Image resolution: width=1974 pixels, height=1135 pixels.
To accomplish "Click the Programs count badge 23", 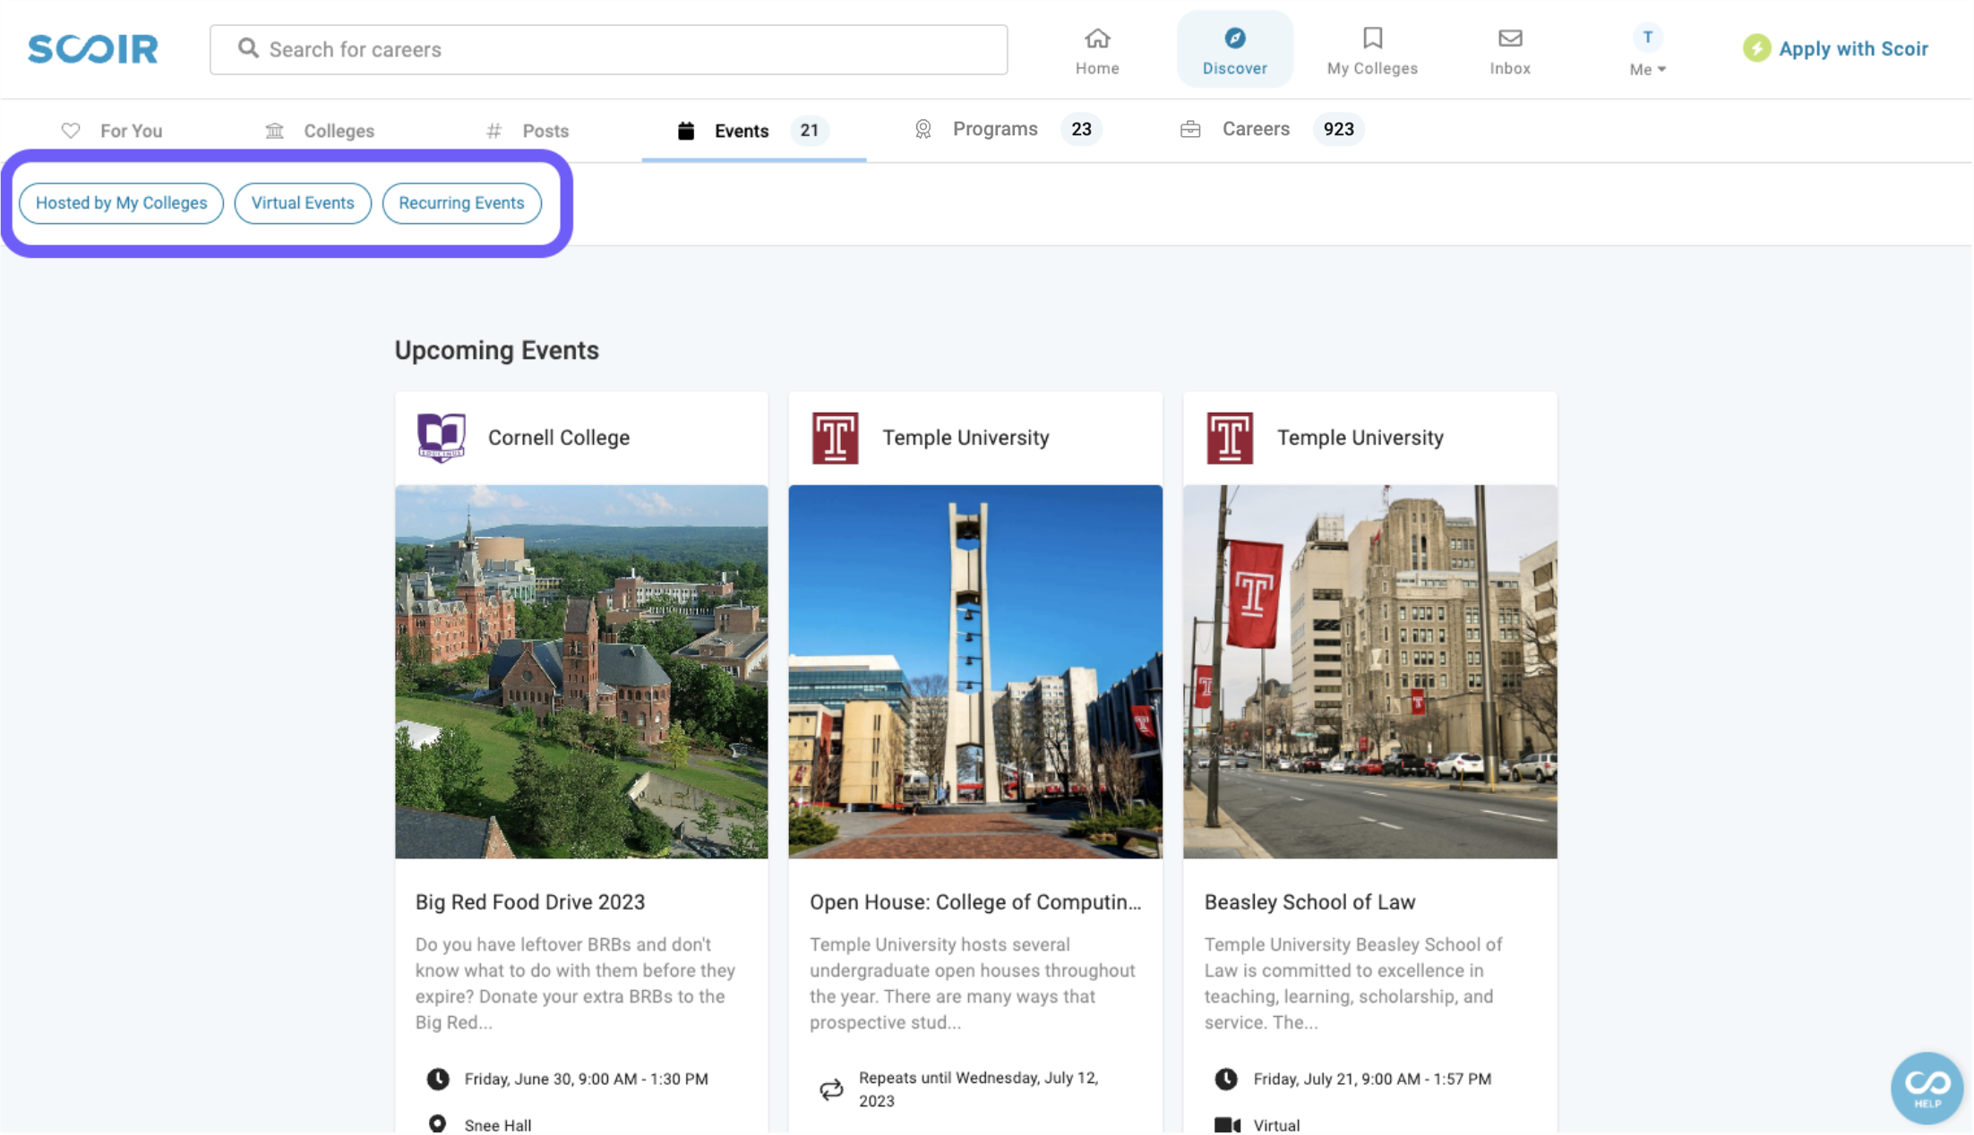I will [x=1081, y=130].
